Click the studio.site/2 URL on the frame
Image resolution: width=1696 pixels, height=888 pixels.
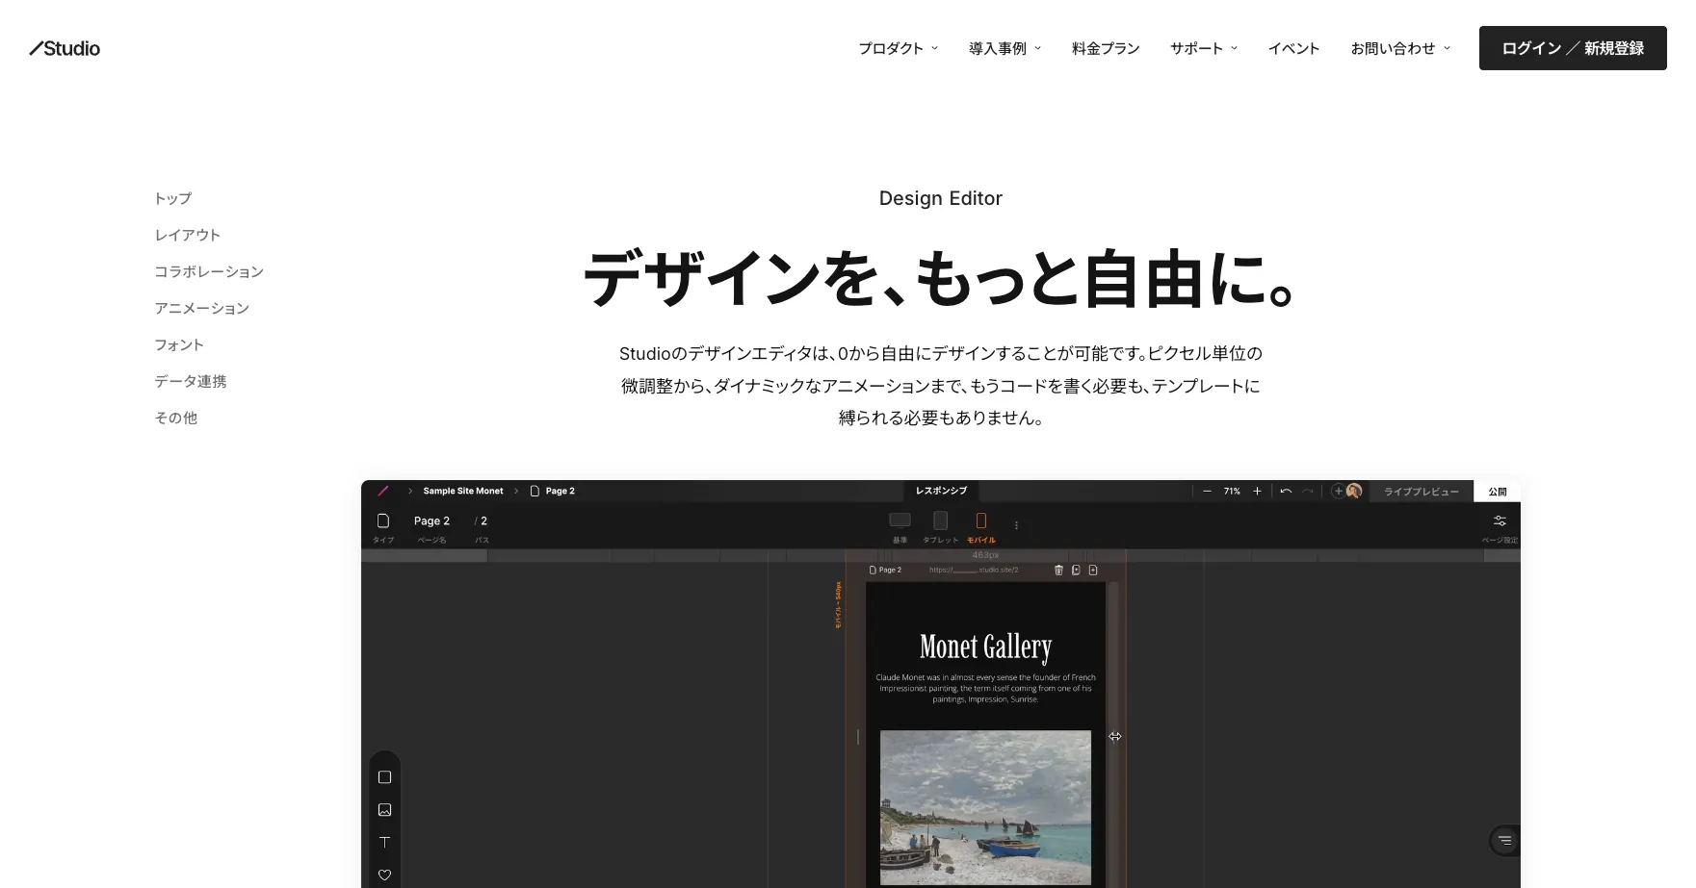pos(974,570)
